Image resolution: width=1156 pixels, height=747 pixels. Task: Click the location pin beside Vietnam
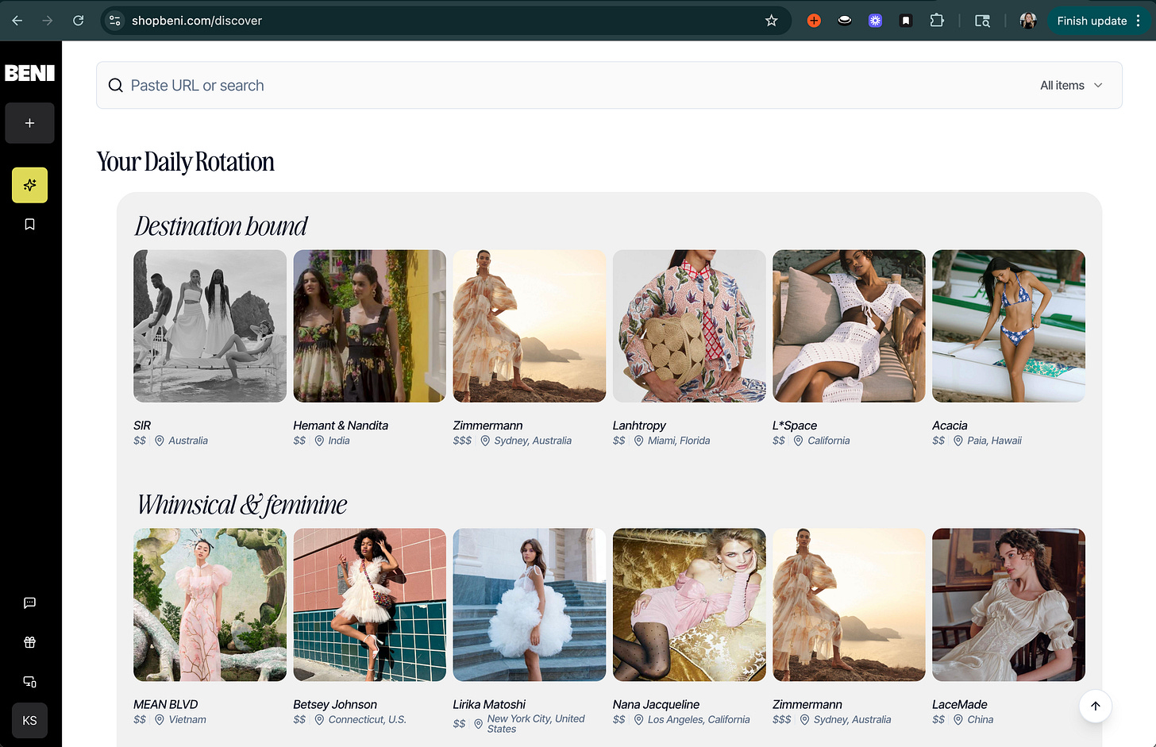coord(159,719)
